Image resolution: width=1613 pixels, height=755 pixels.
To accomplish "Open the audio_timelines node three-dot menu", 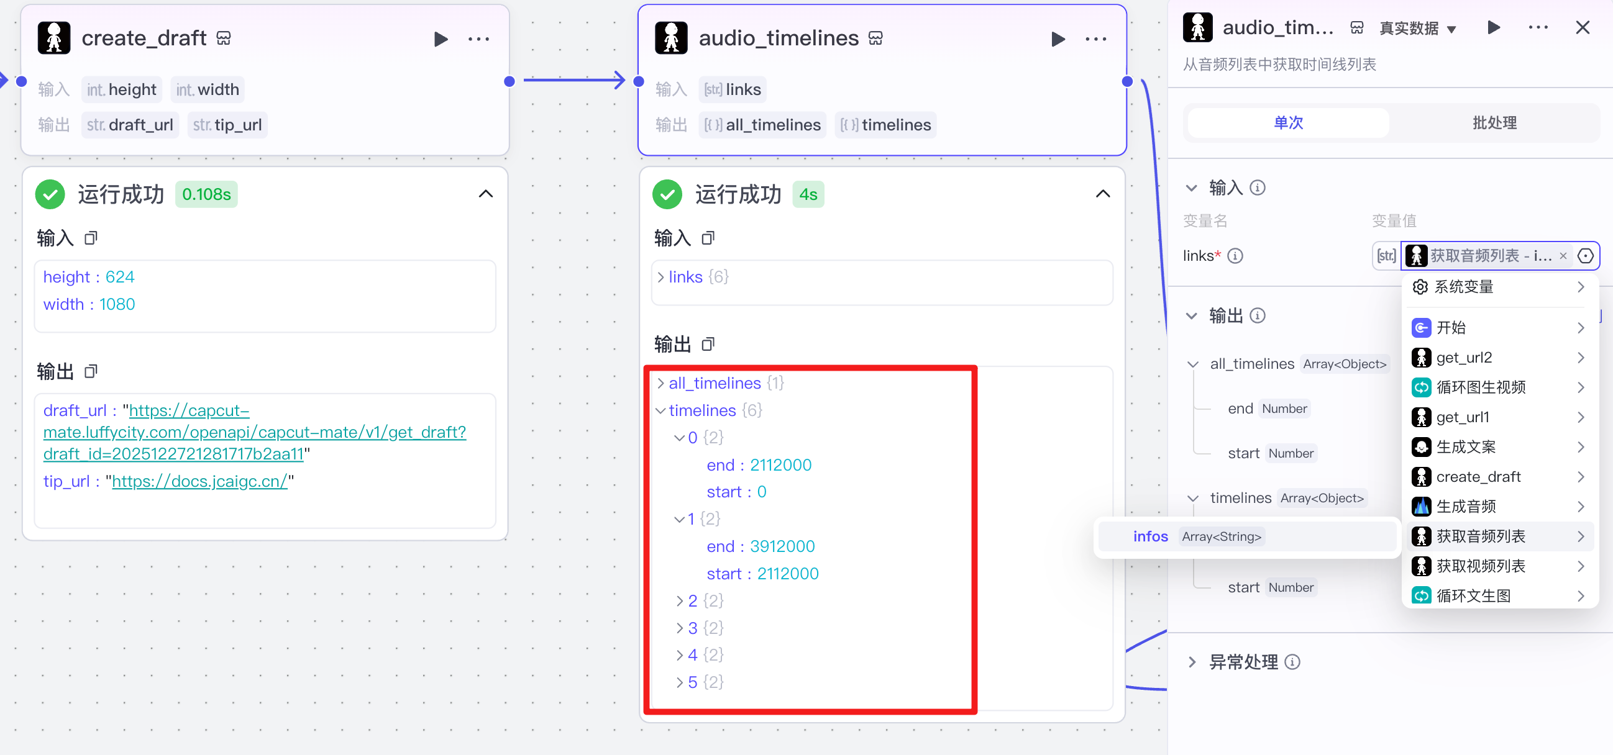I will (1095, 38).
